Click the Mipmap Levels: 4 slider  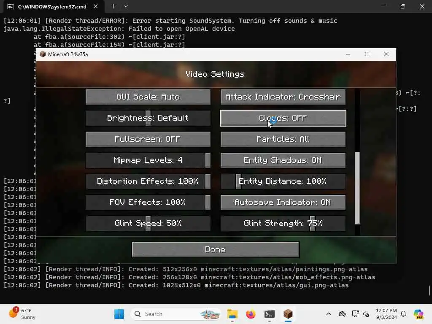pyautogui.click(x=148, y=160)
